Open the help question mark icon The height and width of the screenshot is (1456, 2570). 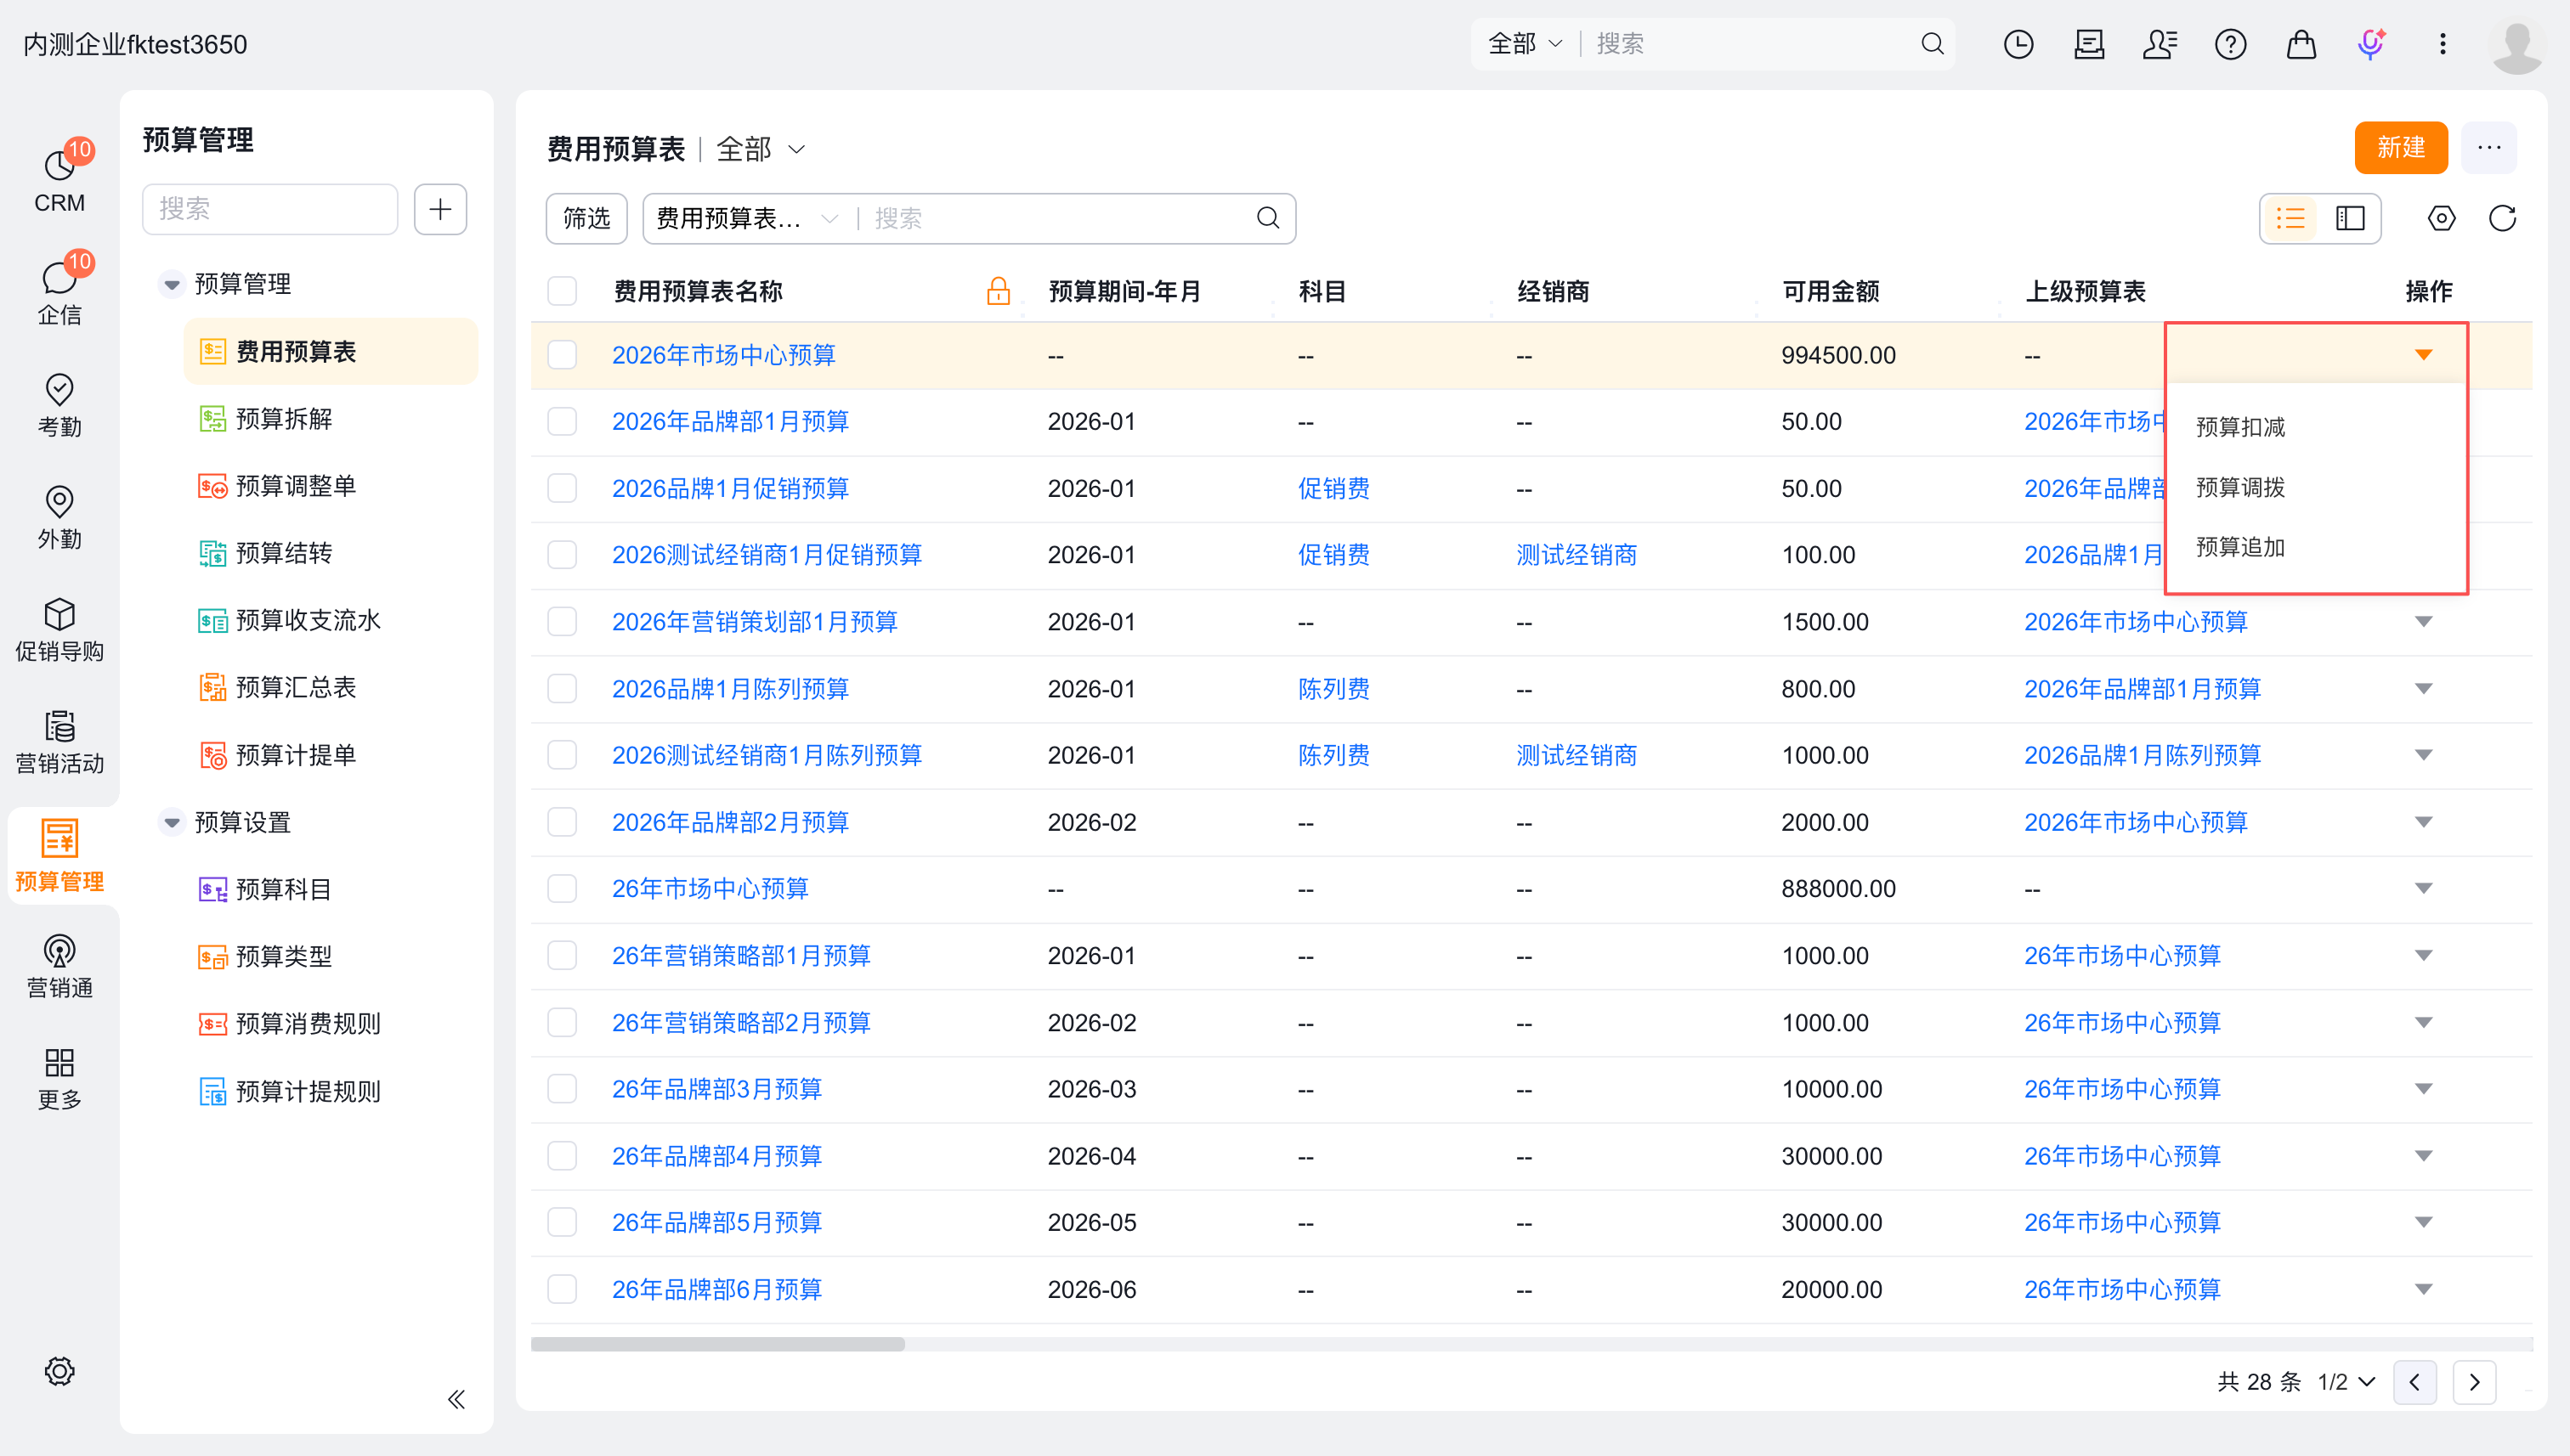click(x=2231, y=44)
